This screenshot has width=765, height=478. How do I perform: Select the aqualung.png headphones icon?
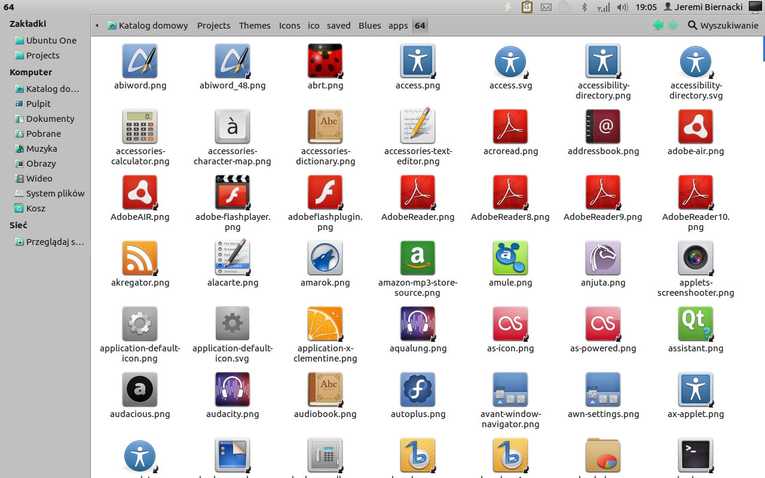(418, 324)
